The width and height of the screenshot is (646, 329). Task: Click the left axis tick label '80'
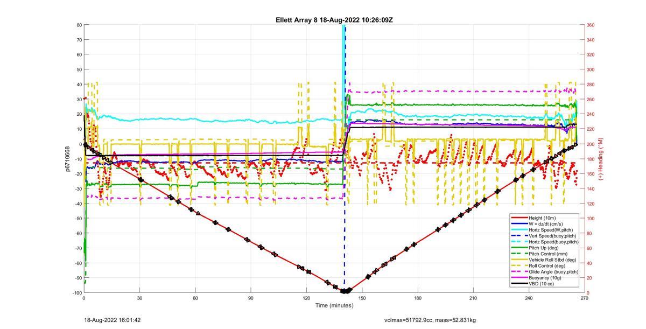(x=79, y=25)
